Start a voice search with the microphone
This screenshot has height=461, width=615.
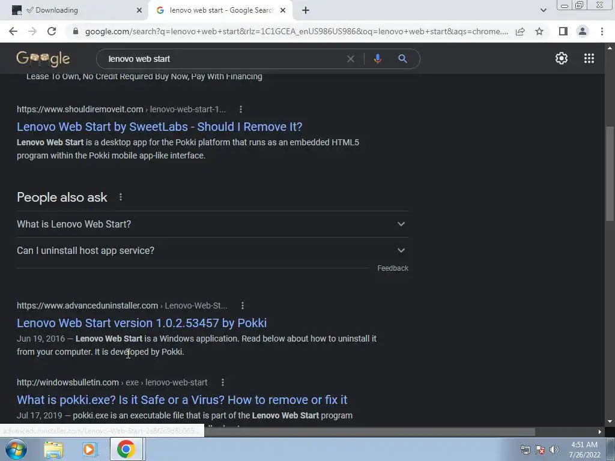pos(377,59)
